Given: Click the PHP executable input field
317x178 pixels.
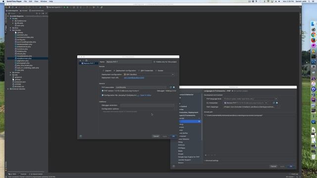Looking at the screenshot, I should 141,87.
